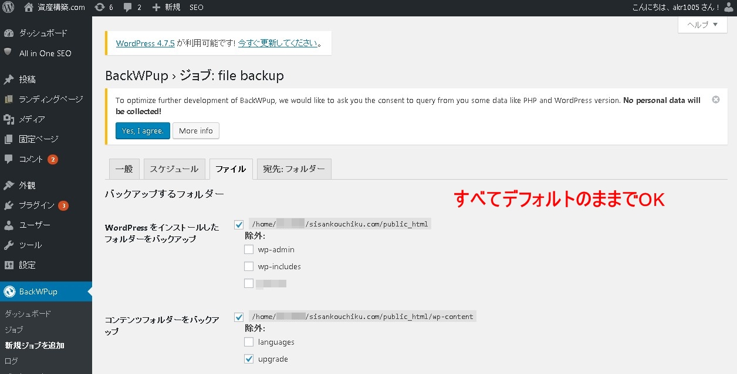Dismiss the BackWPup consent notice

716,99
